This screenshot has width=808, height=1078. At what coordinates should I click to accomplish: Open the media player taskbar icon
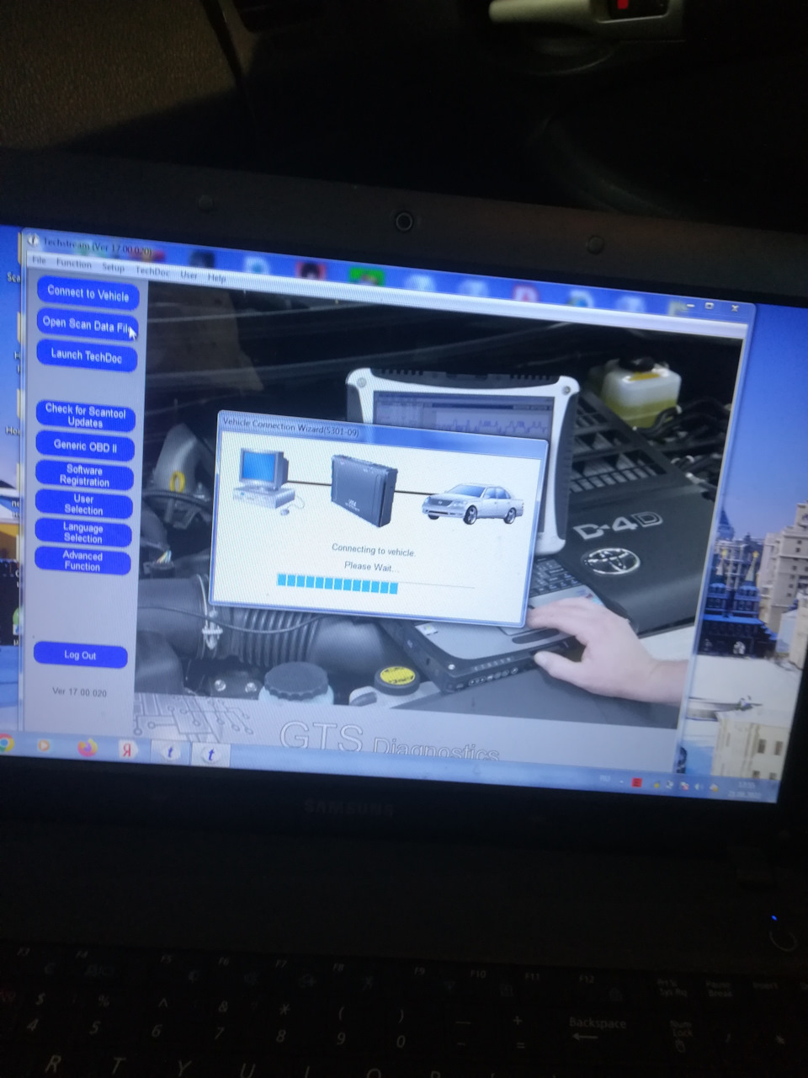(44, 745)
